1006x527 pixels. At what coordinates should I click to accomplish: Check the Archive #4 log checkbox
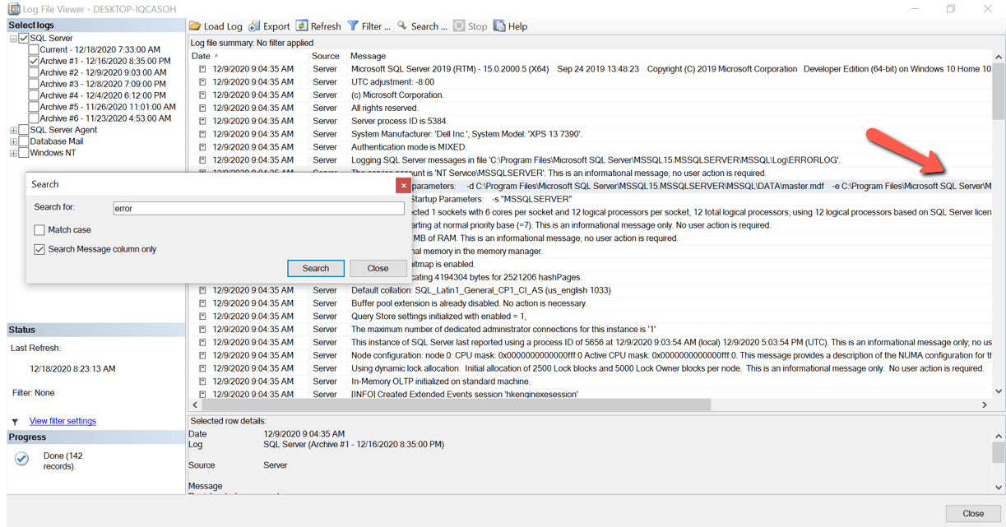pos(34,95)
